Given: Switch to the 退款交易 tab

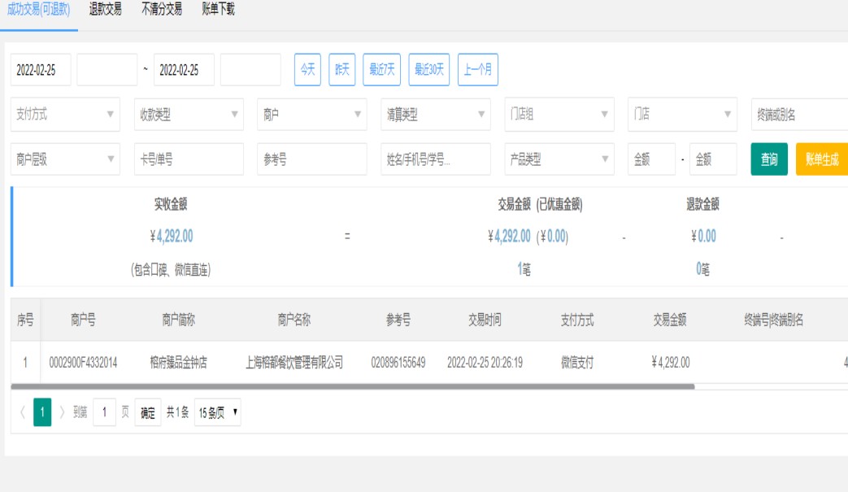Looking at the screenshot, I should [105, 10].
